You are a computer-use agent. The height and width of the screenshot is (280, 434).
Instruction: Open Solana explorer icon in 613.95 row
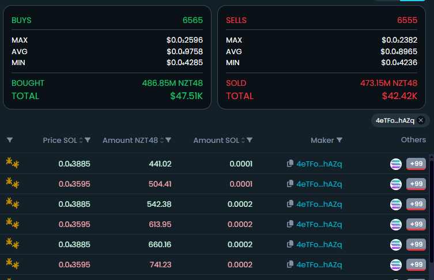click(x=396, y=225)
